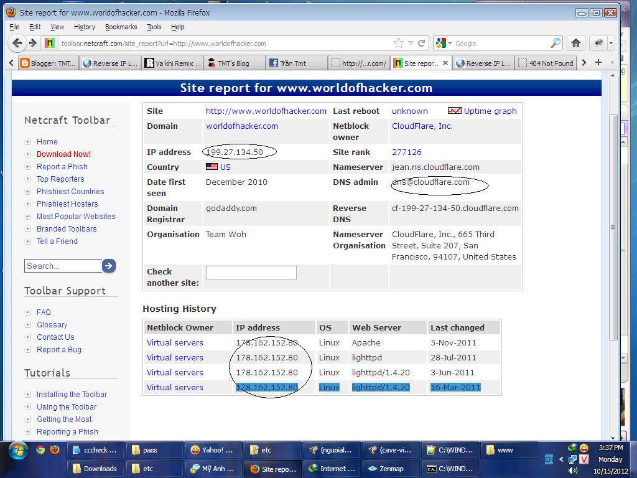Open the Downloads folder taskbar button

(x=96, y=469)
